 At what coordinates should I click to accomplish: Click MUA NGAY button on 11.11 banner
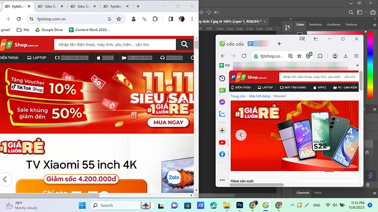click(168, 123)
